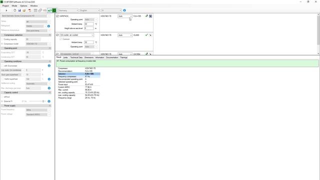Click the dark green toolbar icon beside compressor
Image resolution: width=320 pixels, height=180 pixels.
pos(54,10)
